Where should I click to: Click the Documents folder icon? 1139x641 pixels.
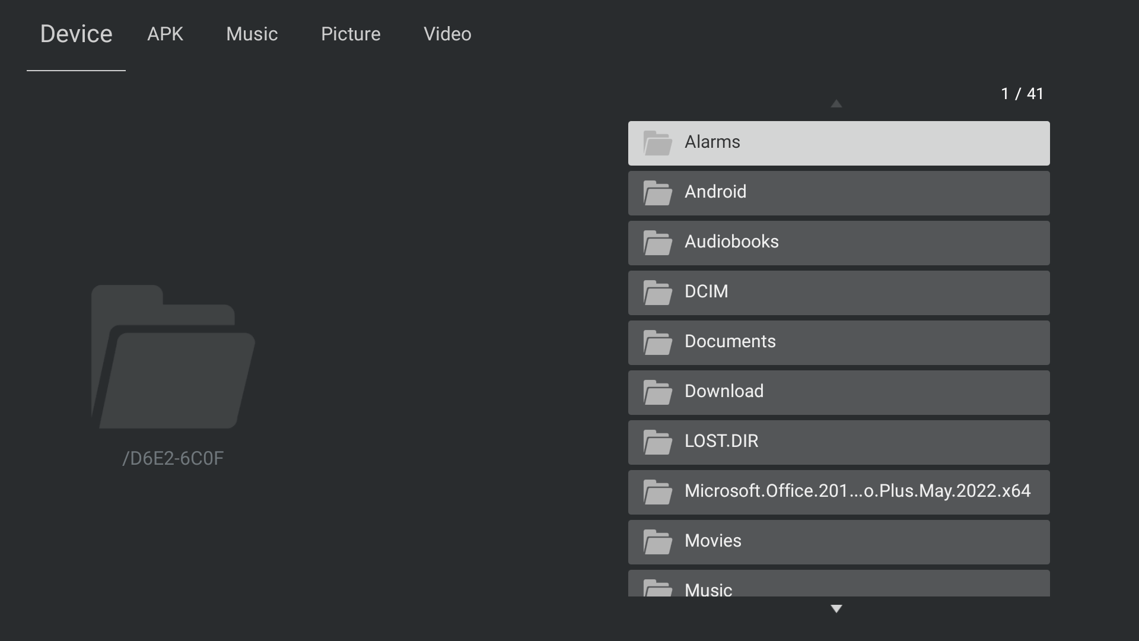pyautogui.click(x=658, y=342)
